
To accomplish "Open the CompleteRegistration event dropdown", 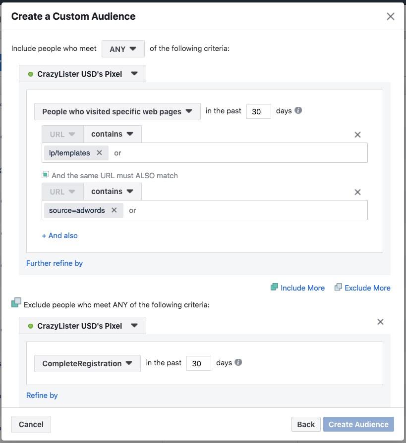I will click(87, 363).
